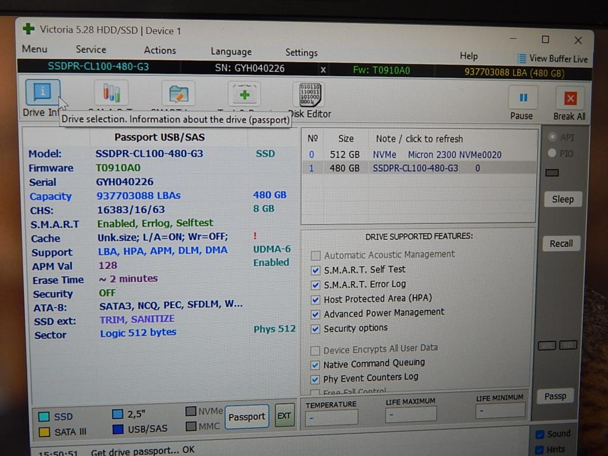The height and width of the screenshot is (456, 608).
Task: Open the Service menu
Action: [91, 50]
